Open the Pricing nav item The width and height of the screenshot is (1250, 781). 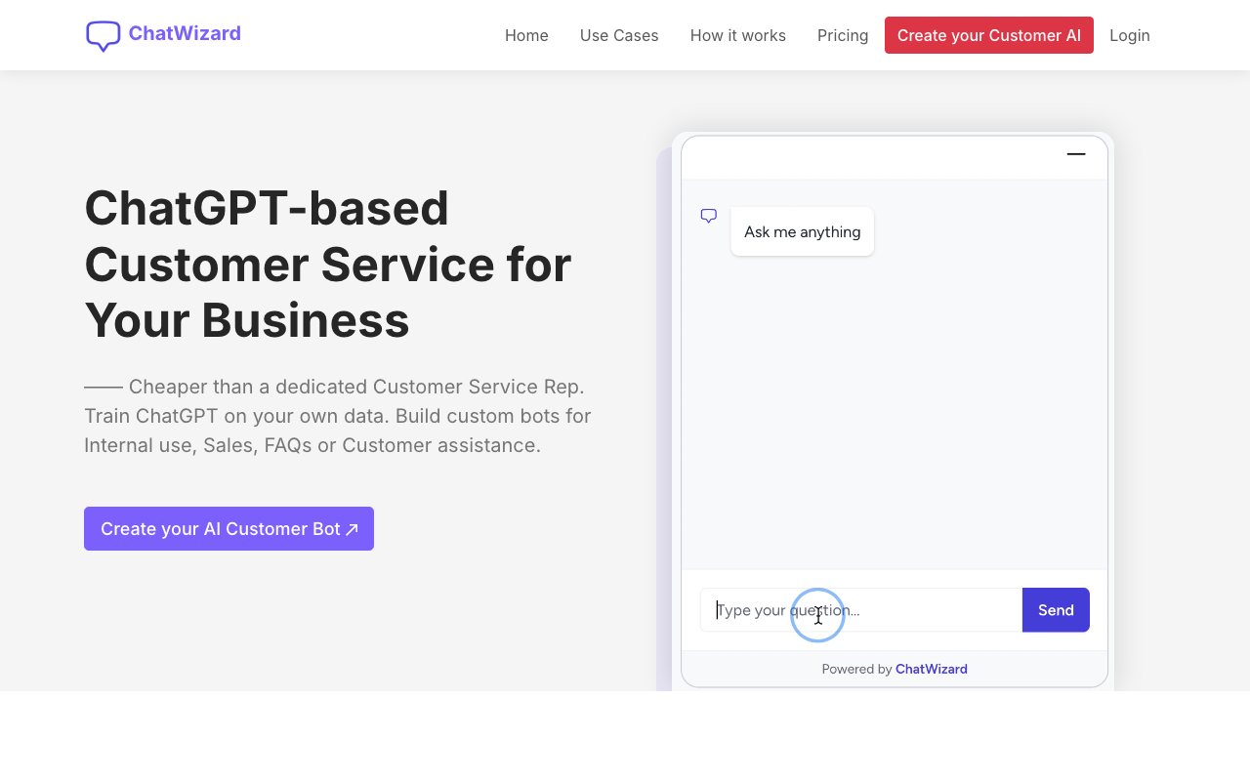[x=843, y=35]
